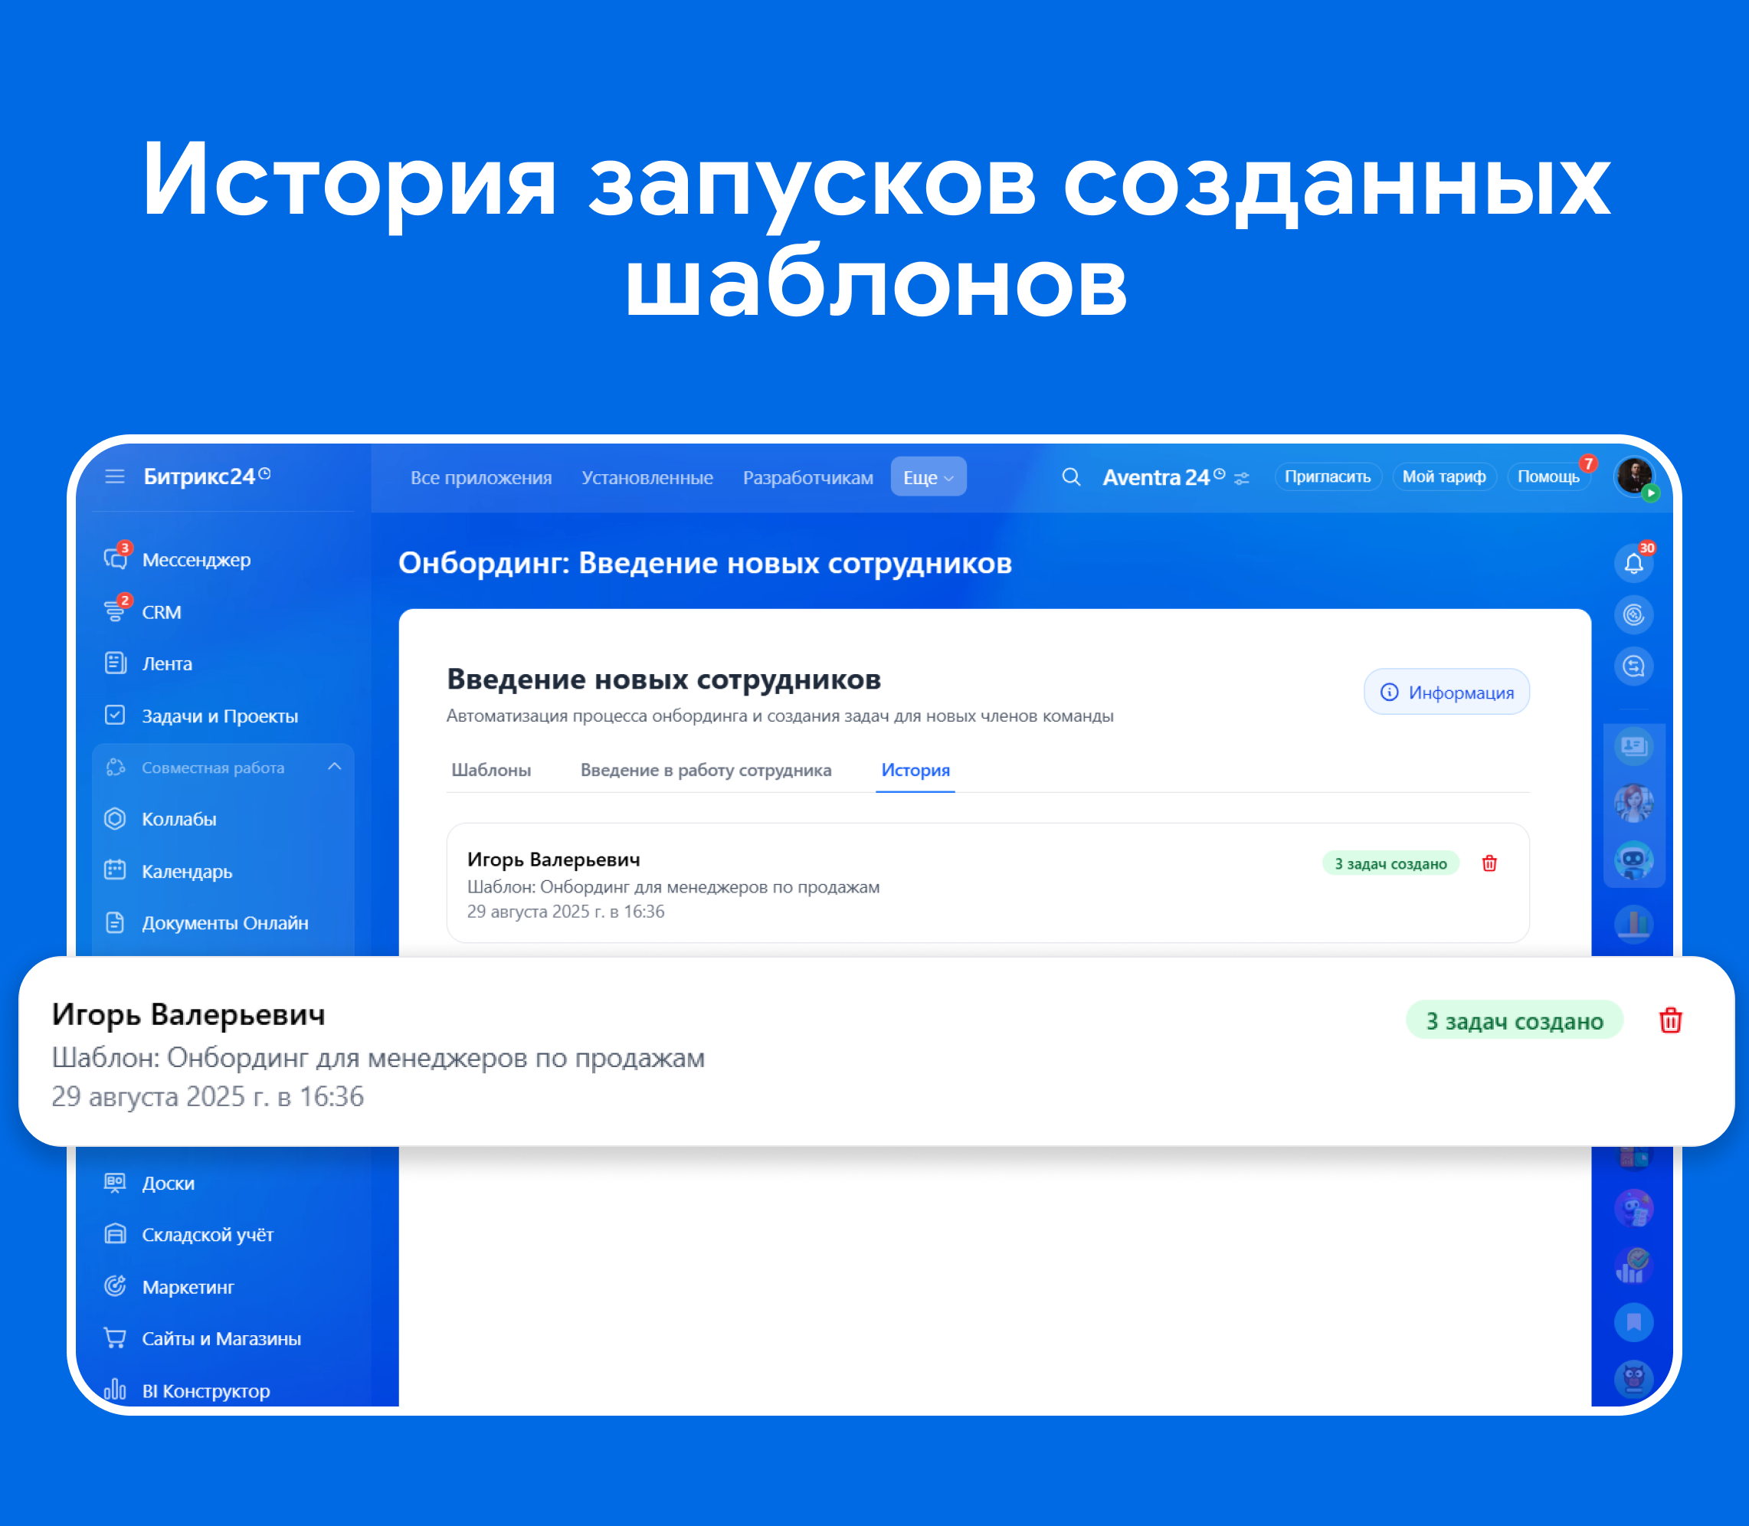Image resolution: width=1749 pixels, height=1526 pixels.
Task: Open the Мессенджер sidebar item
Action: [x=196, y=559]
